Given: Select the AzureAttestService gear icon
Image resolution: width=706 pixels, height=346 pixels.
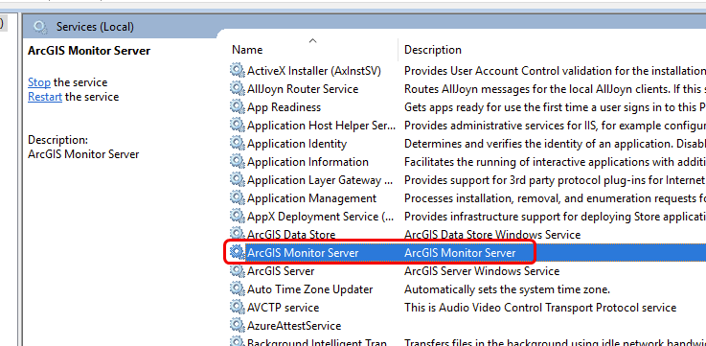Looking at the screenshot, I should pyautogui.click(x=237, y=325).
